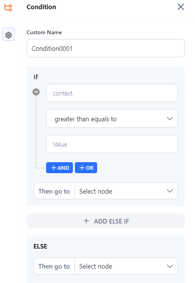
Task: Click the orange condition node icon
Action: 8,7
